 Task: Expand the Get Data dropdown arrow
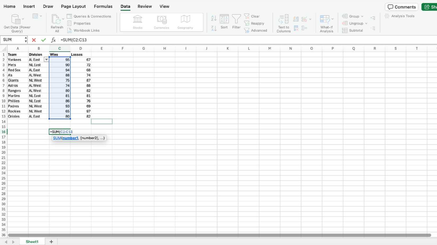(23, 19)
